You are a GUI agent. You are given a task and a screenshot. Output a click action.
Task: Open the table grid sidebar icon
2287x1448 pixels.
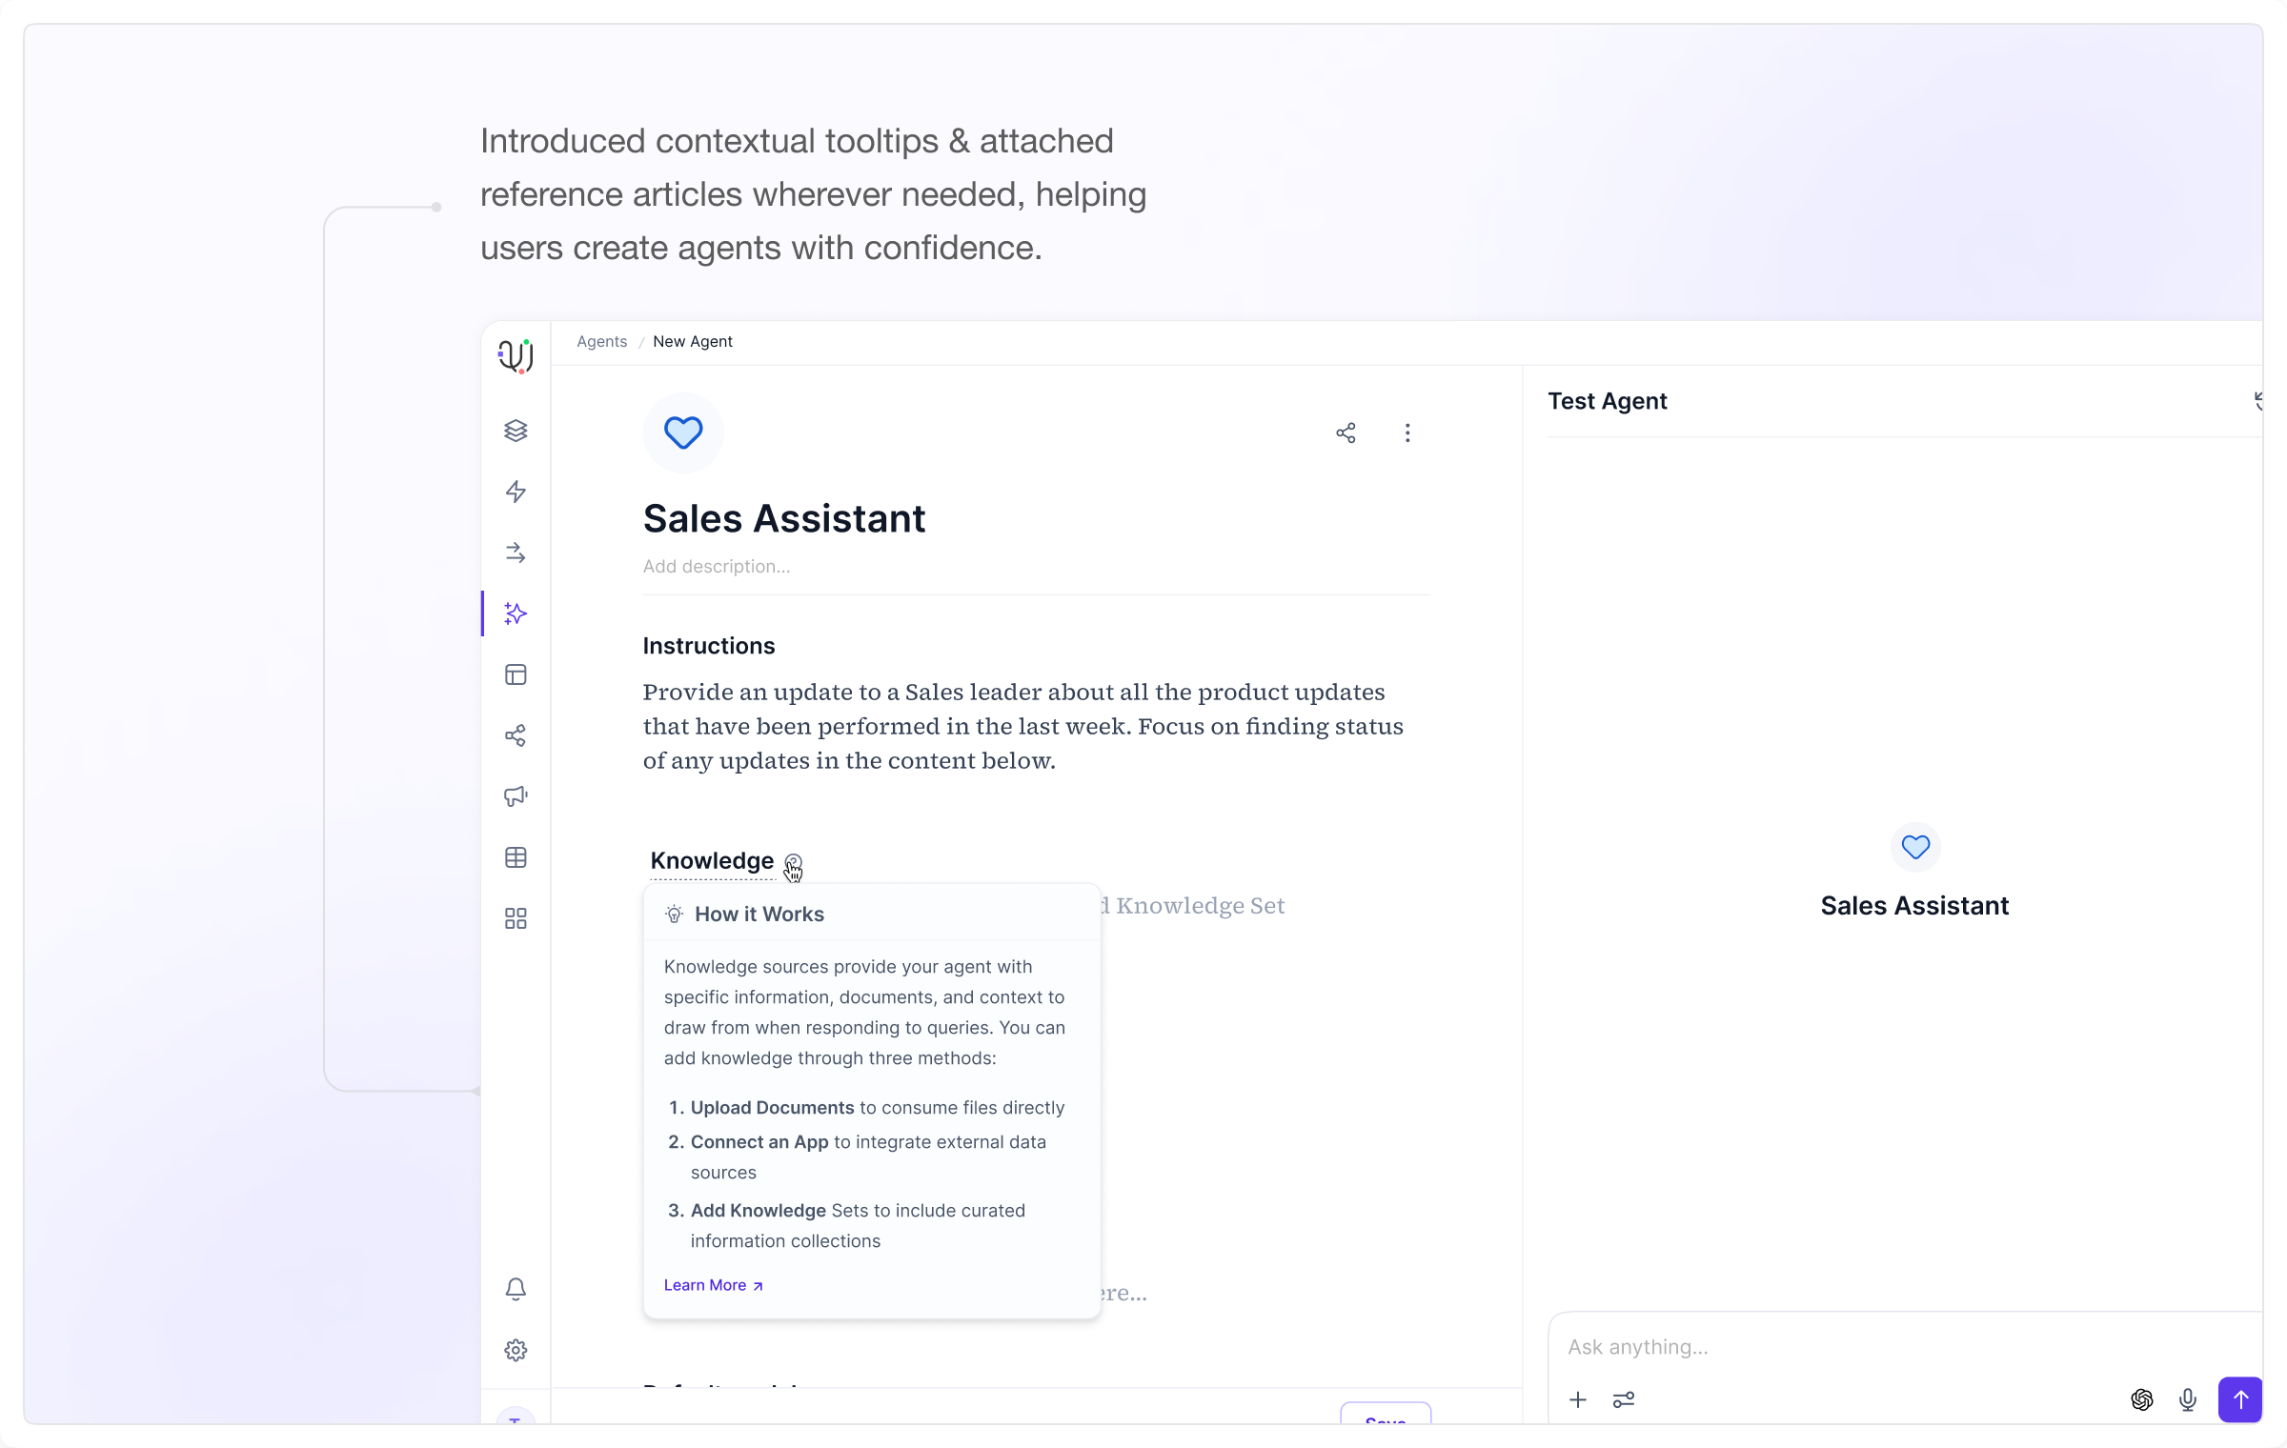516,857
